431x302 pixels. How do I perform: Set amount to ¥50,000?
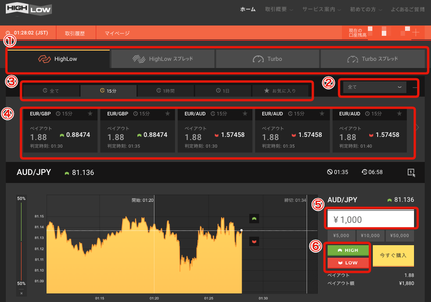click(400, 235)
